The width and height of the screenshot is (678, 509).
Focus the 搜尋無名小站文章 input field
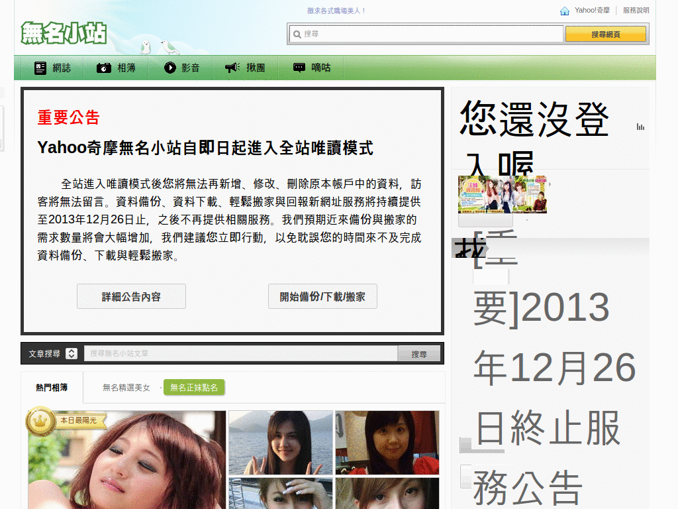[x=241, y=353]
